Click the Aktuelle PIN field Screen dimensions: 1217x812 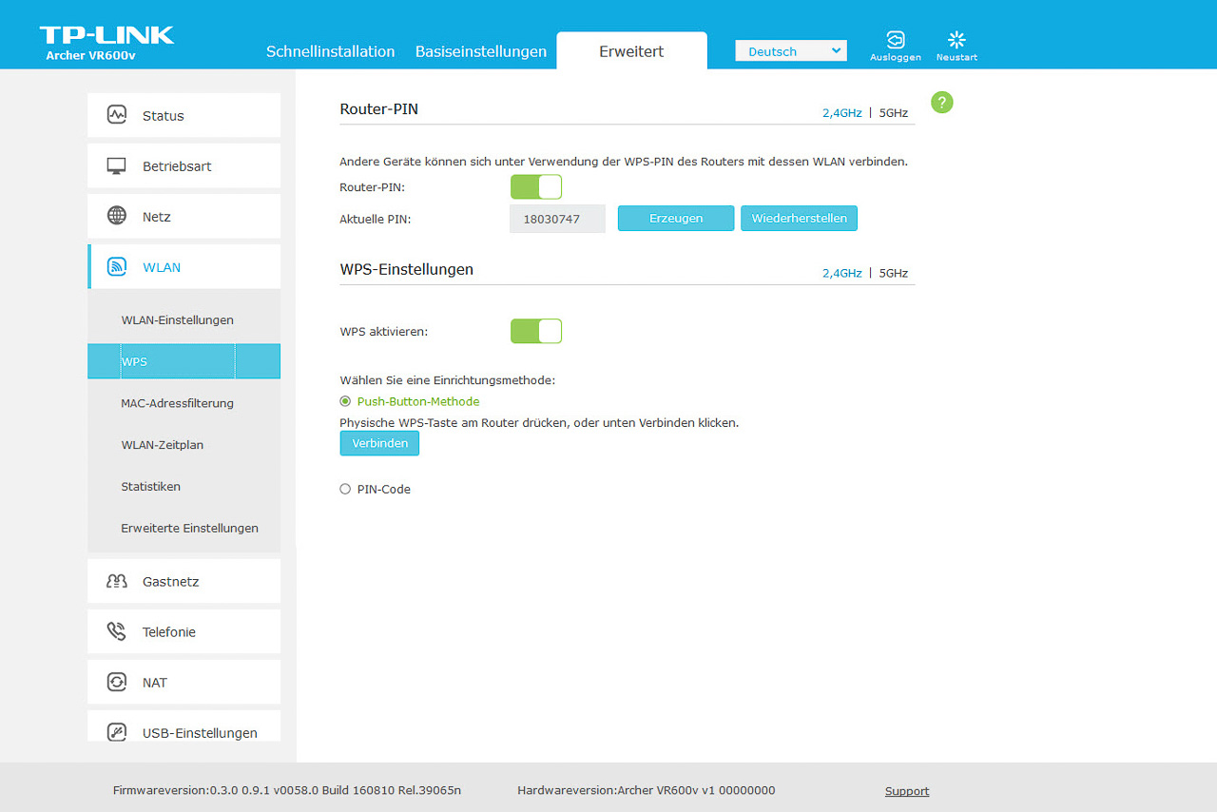[557, 219]
